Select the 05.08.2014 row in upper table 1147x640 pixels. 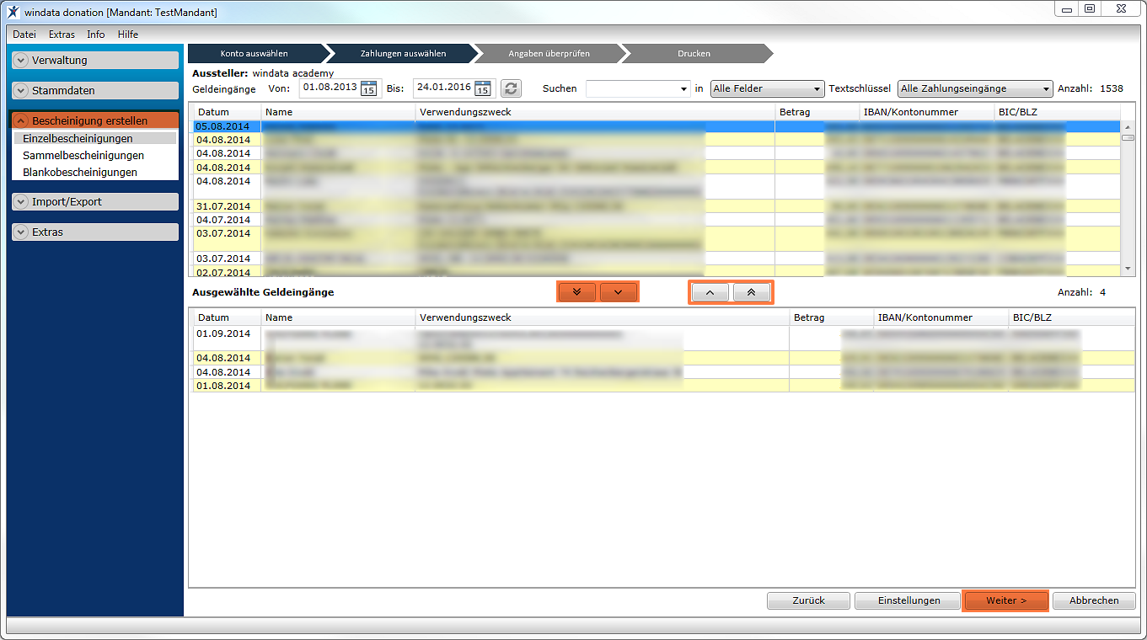(657, 126)
